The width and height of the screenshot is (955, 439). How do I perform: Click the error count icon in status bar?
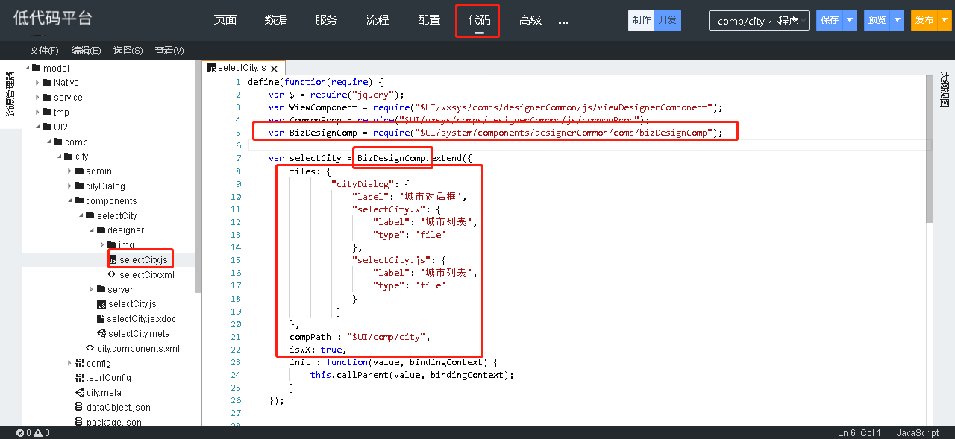point(20,433)
